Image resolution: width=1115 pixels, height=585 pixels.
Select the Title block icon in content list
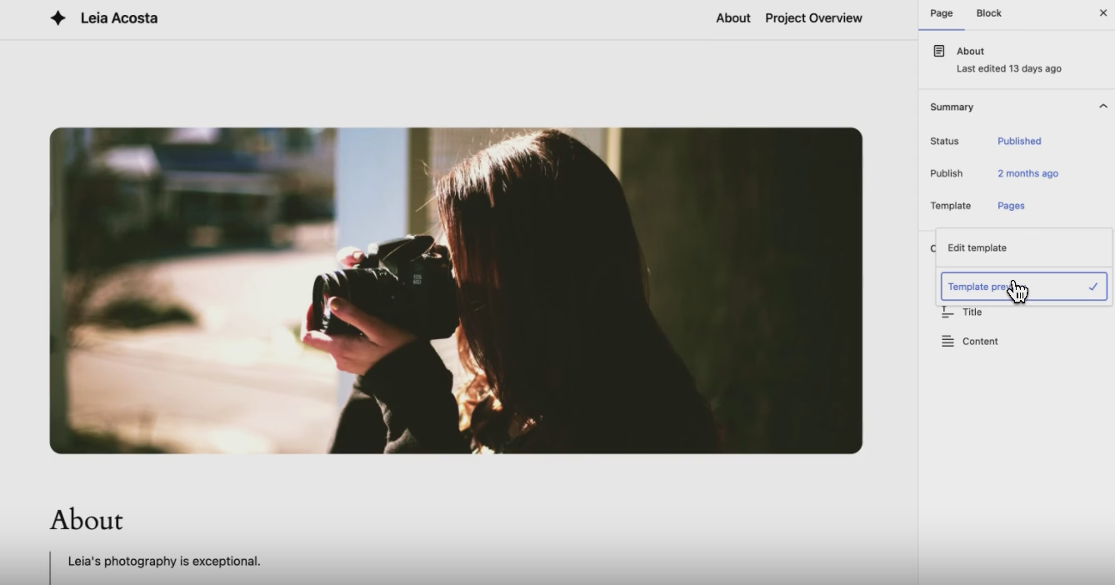946,312
